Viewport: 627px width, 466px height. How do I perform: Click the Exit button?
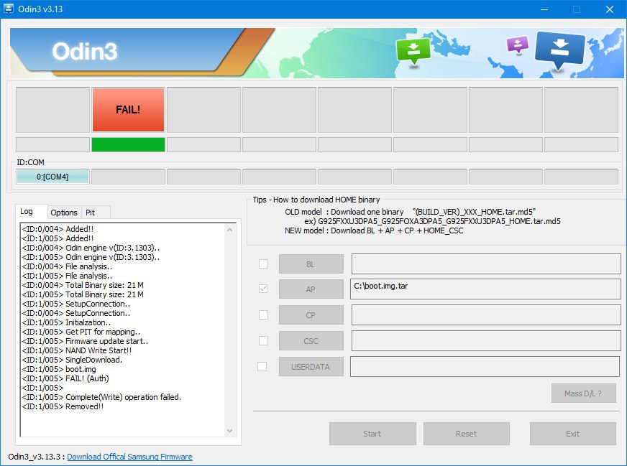click(572, 434)
